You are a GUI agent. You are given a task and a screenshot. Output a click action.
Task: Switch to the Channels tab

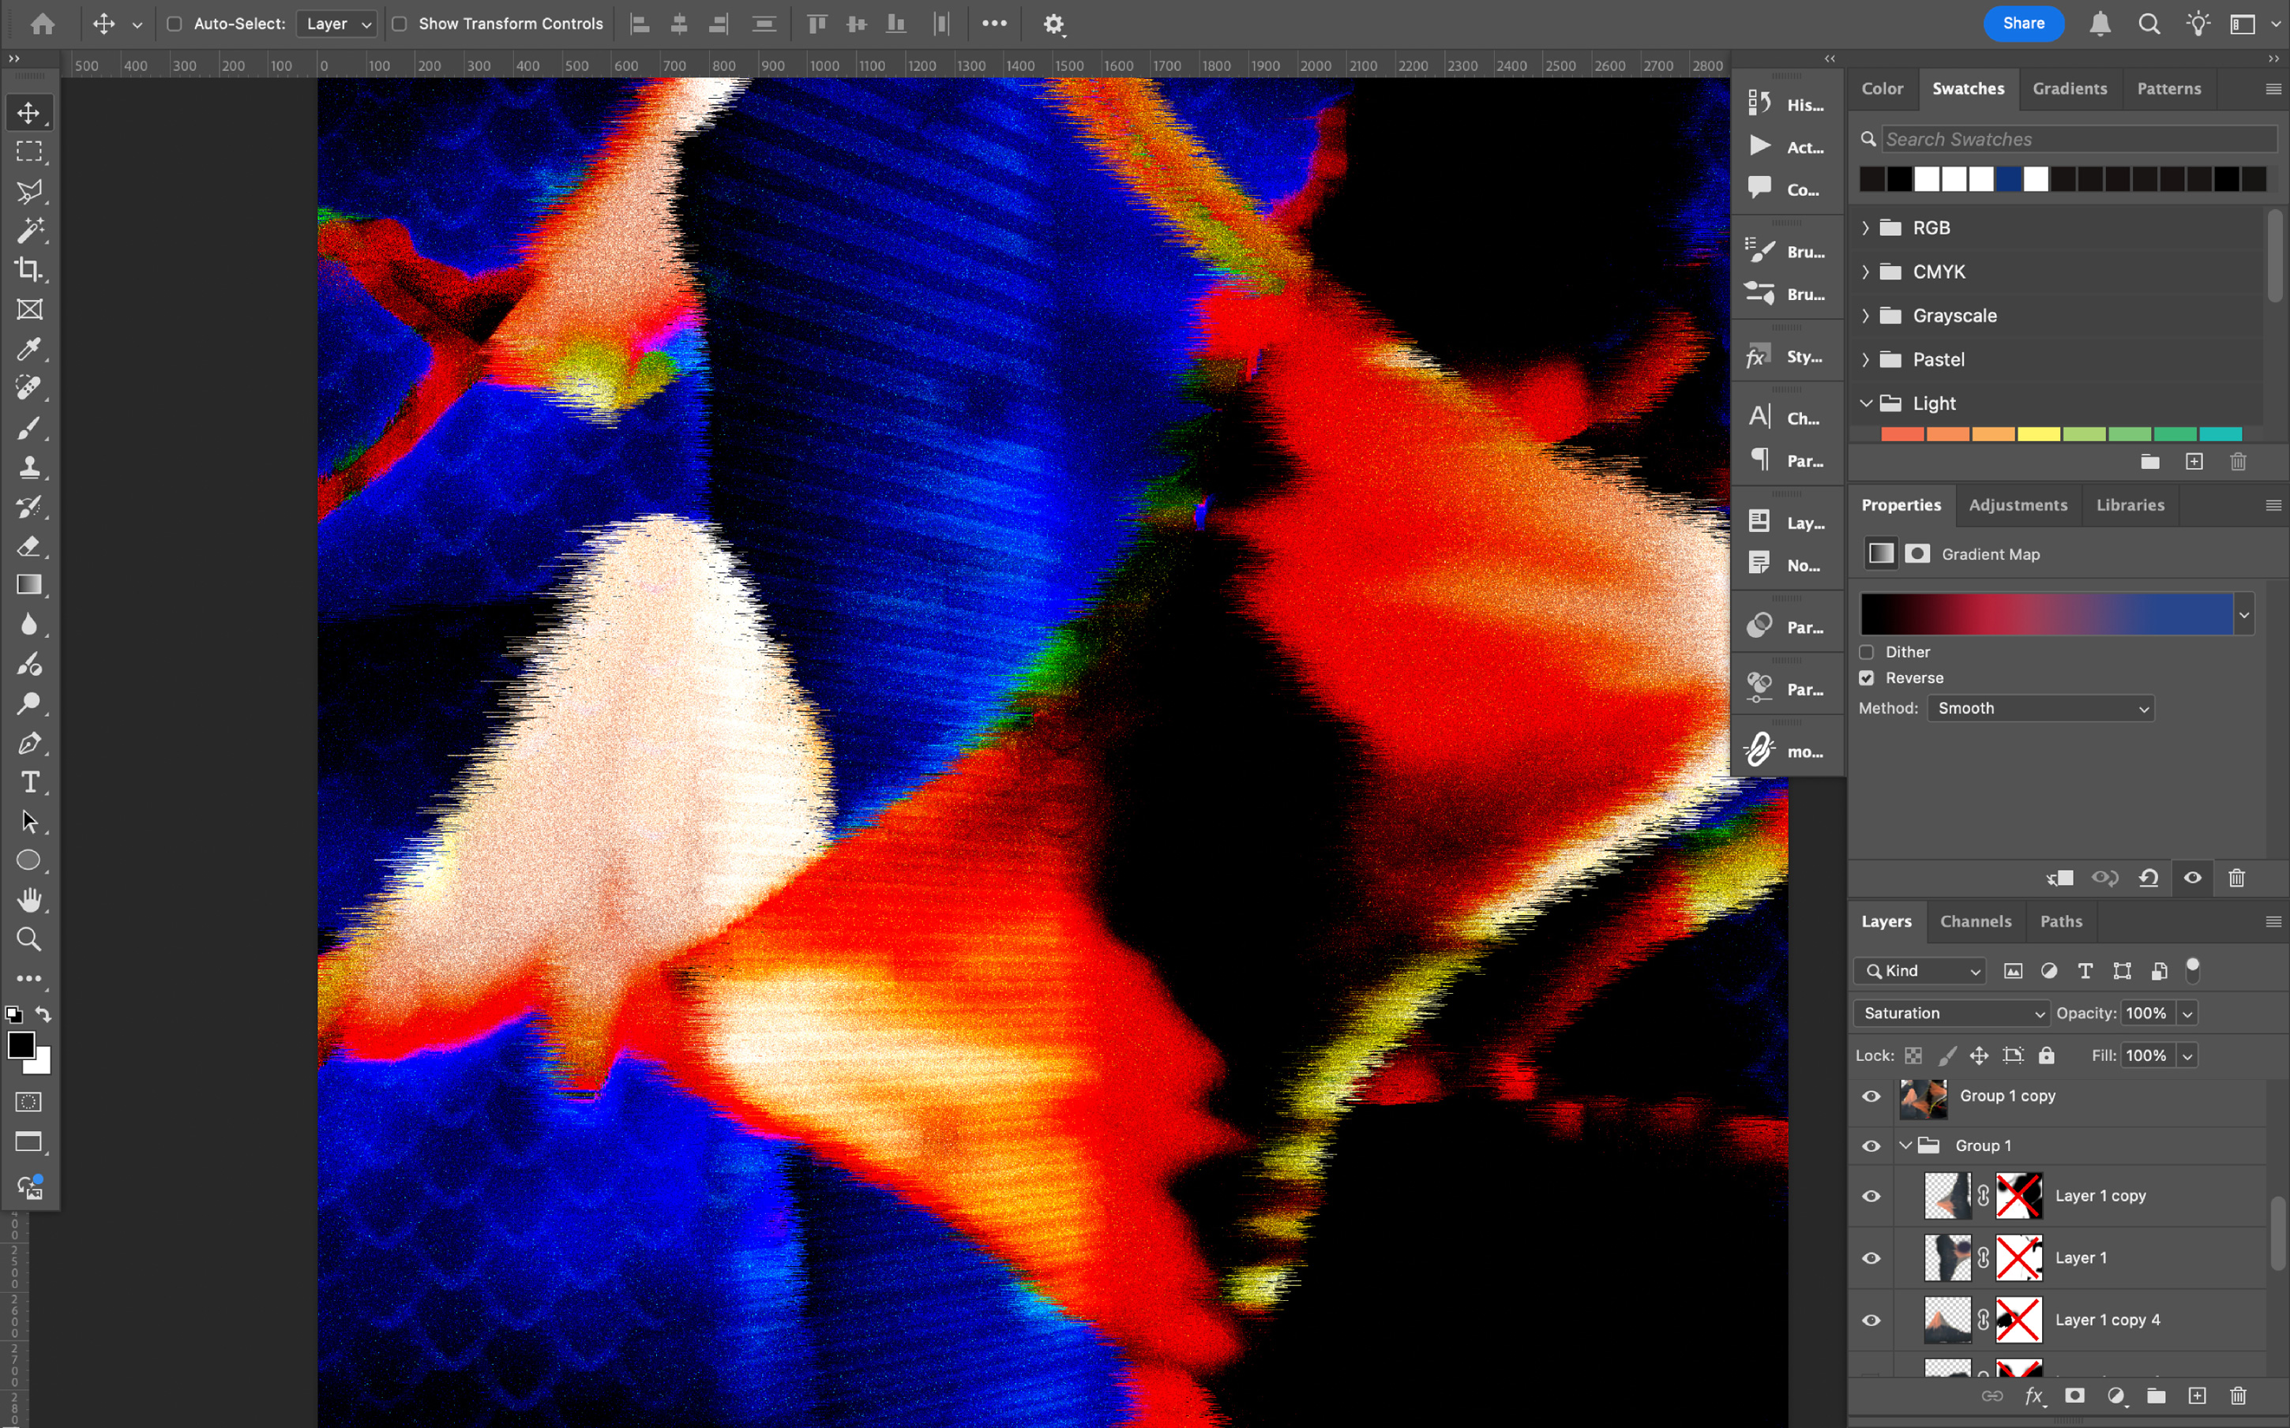tap(1976, 922)
